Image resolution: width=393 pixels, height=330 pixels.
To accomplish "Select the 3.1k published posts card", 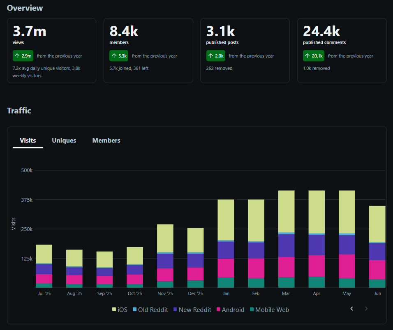I will (245, 51).
